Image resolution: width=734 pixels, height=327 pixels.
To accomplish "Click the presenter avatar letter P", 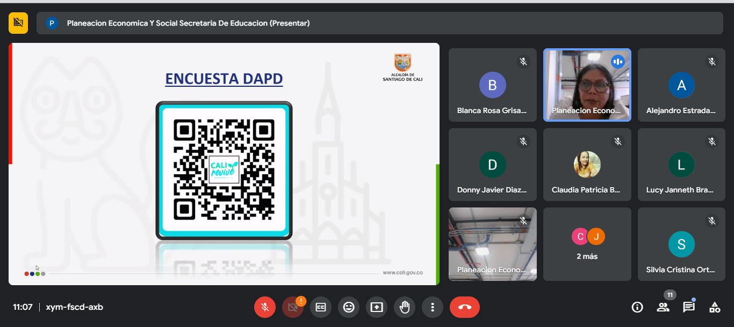I will point(52,23).
